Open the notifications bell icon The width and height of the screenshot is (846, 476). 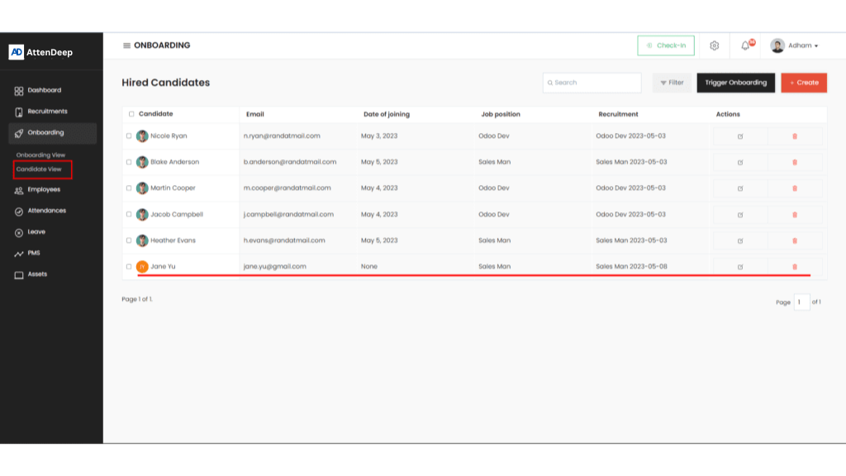tap(745, 45)
